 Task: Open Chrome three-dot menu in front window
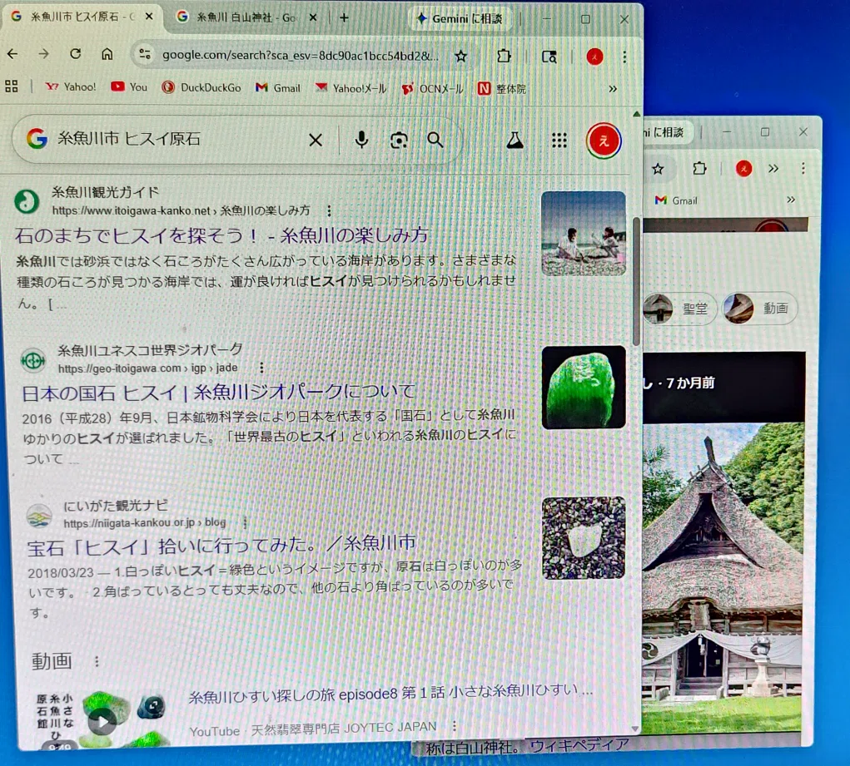624,57
